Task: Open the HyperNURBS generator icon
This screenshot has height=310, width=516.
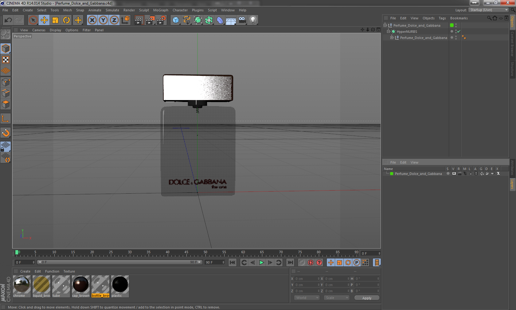Action: pyautogui.click(x=198, y=20)
